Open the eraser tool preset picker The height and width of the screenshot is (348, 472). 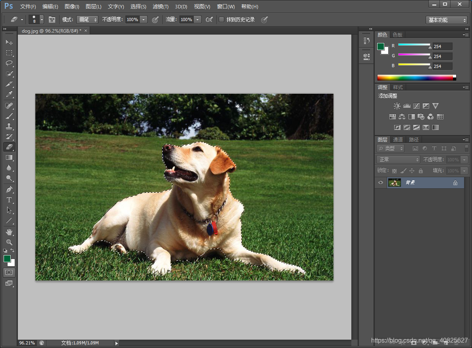point(17,19)
